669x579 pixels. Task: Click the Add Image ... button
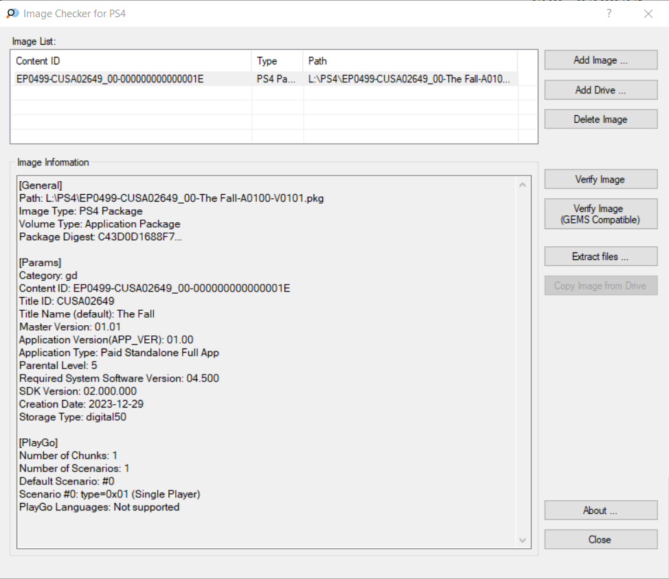click(x=601, y=60)
